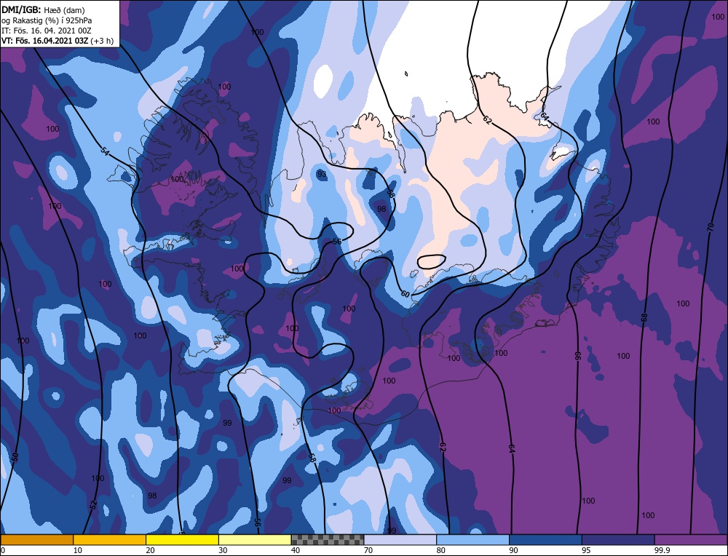Click the 'IT: Fös. 16. 04. 2021 00Z' line
Screen dimensions: 728x556
click(47, 31)
